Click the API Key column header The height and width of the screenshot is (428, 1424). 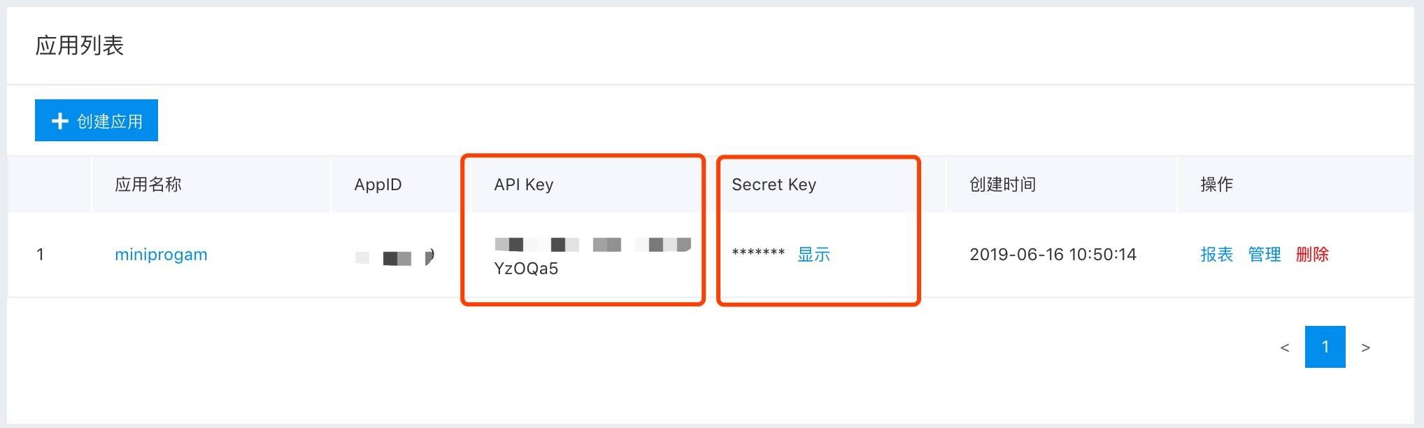524,185
